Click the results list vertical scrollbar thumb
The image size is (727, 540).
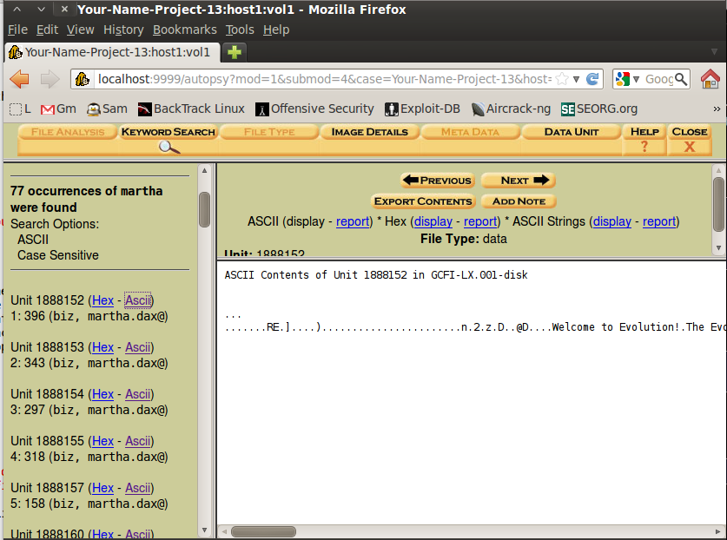[x=204, y=209]
